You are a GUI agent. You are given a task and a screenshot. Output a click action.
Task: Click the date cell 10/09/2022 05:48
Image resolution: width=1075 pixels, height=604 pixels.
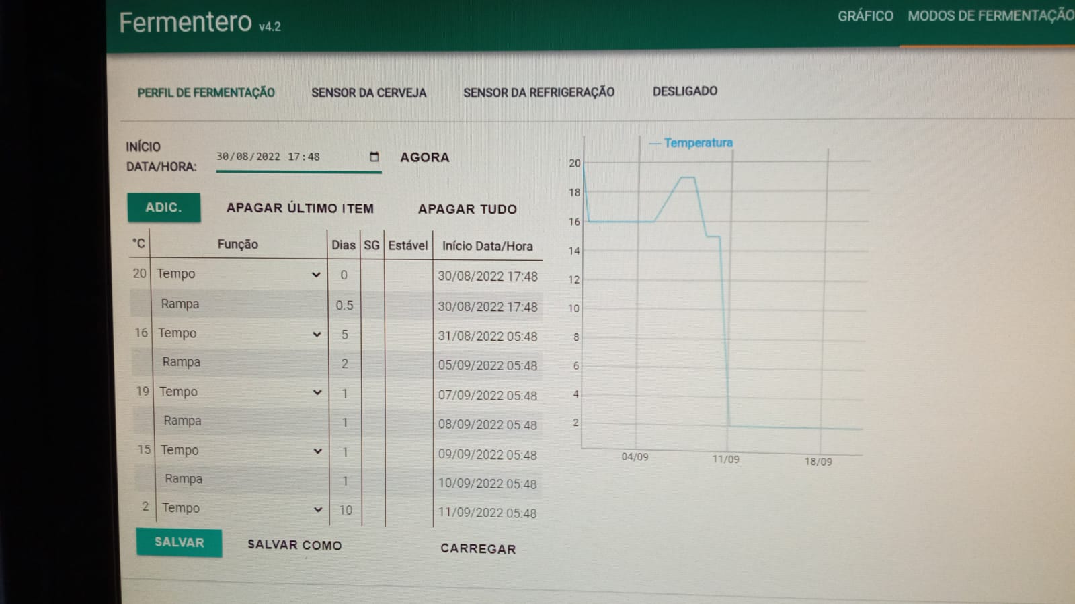click(487, 484)
